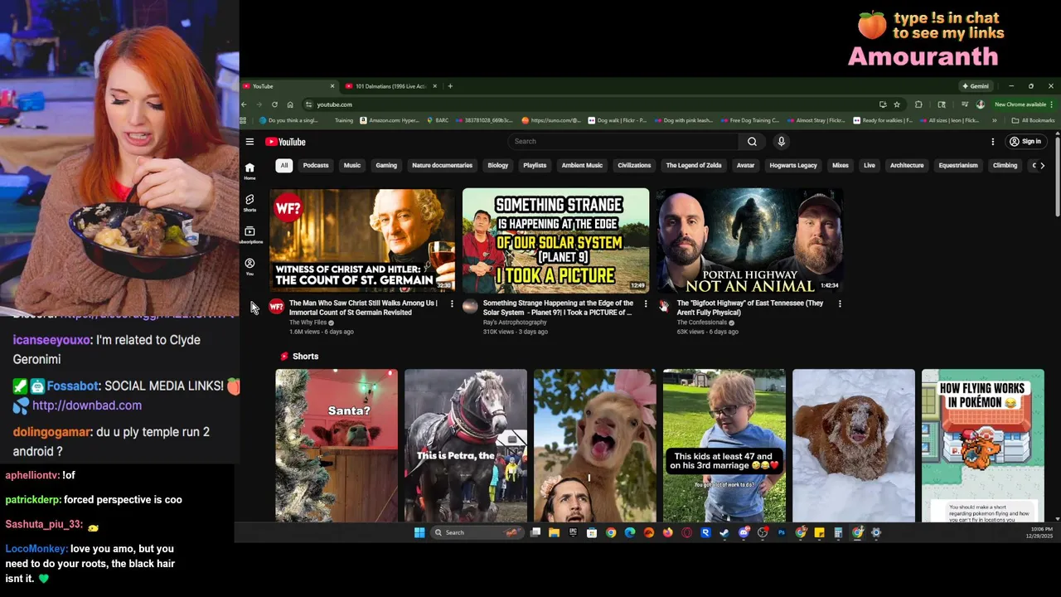Click New Chrome available update button

1025,104
